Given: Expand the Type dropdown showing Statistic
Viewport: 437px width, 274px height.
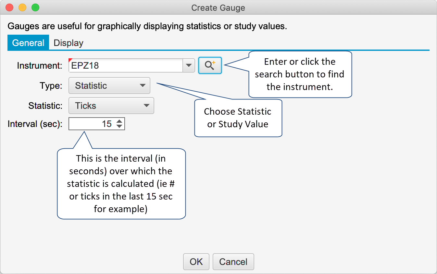Looking at the screenshot, I should tap(109, 86).
